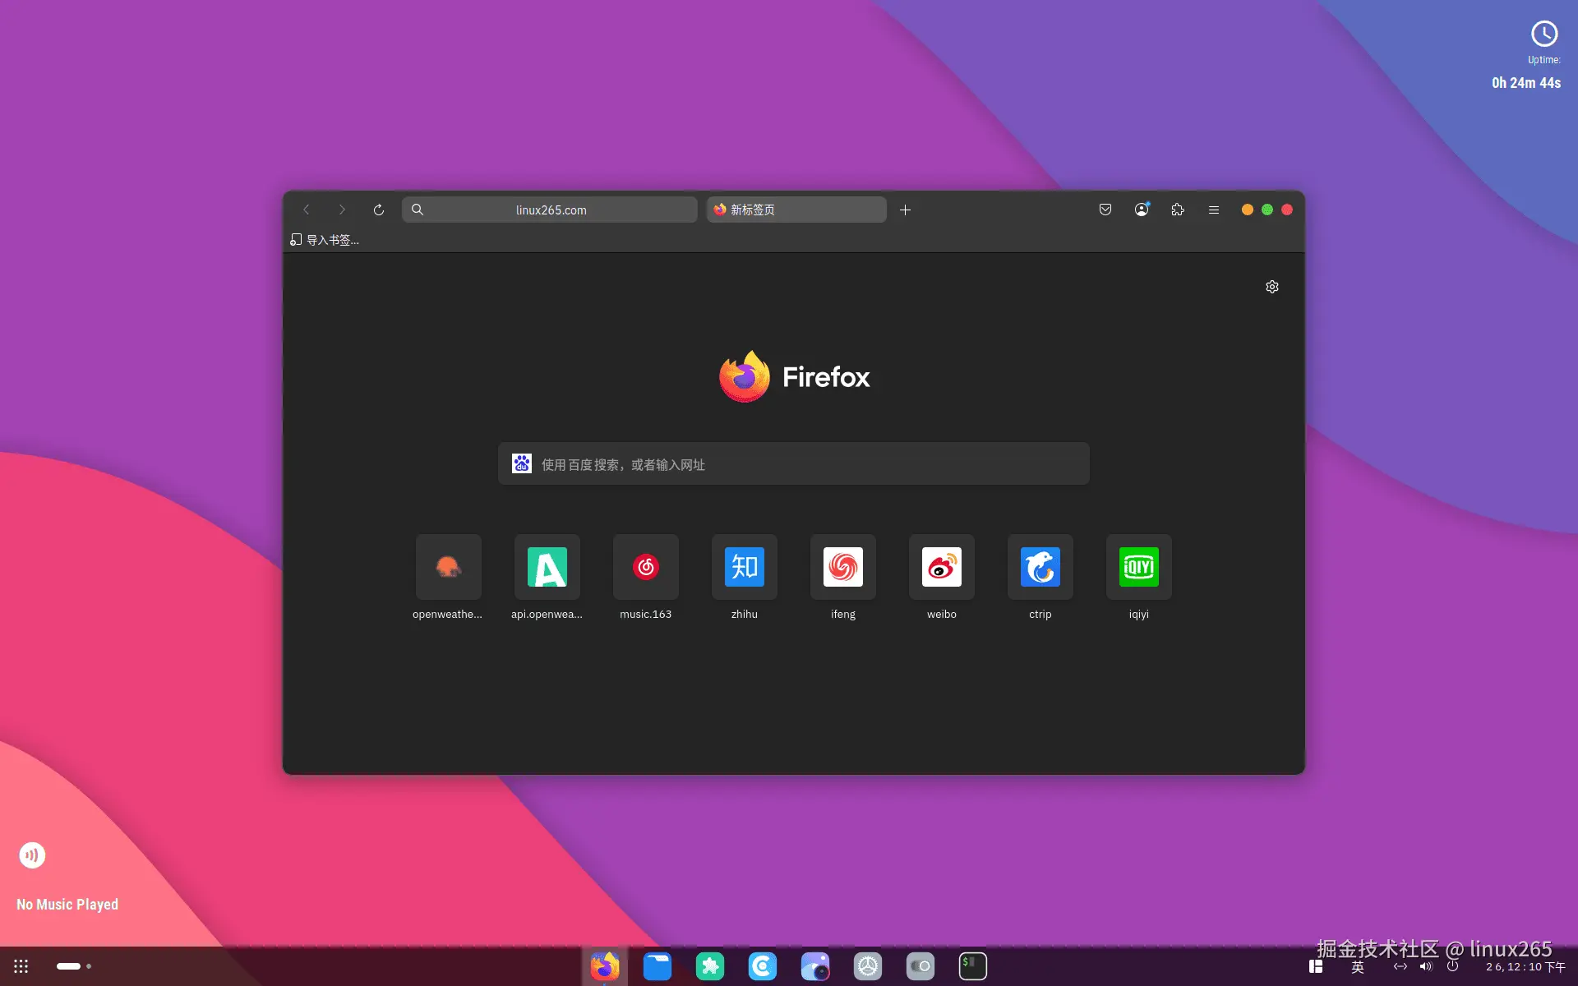Open the Firefox account icon
Screen dimensions: 1578x986
click(x=1142, y=210)
